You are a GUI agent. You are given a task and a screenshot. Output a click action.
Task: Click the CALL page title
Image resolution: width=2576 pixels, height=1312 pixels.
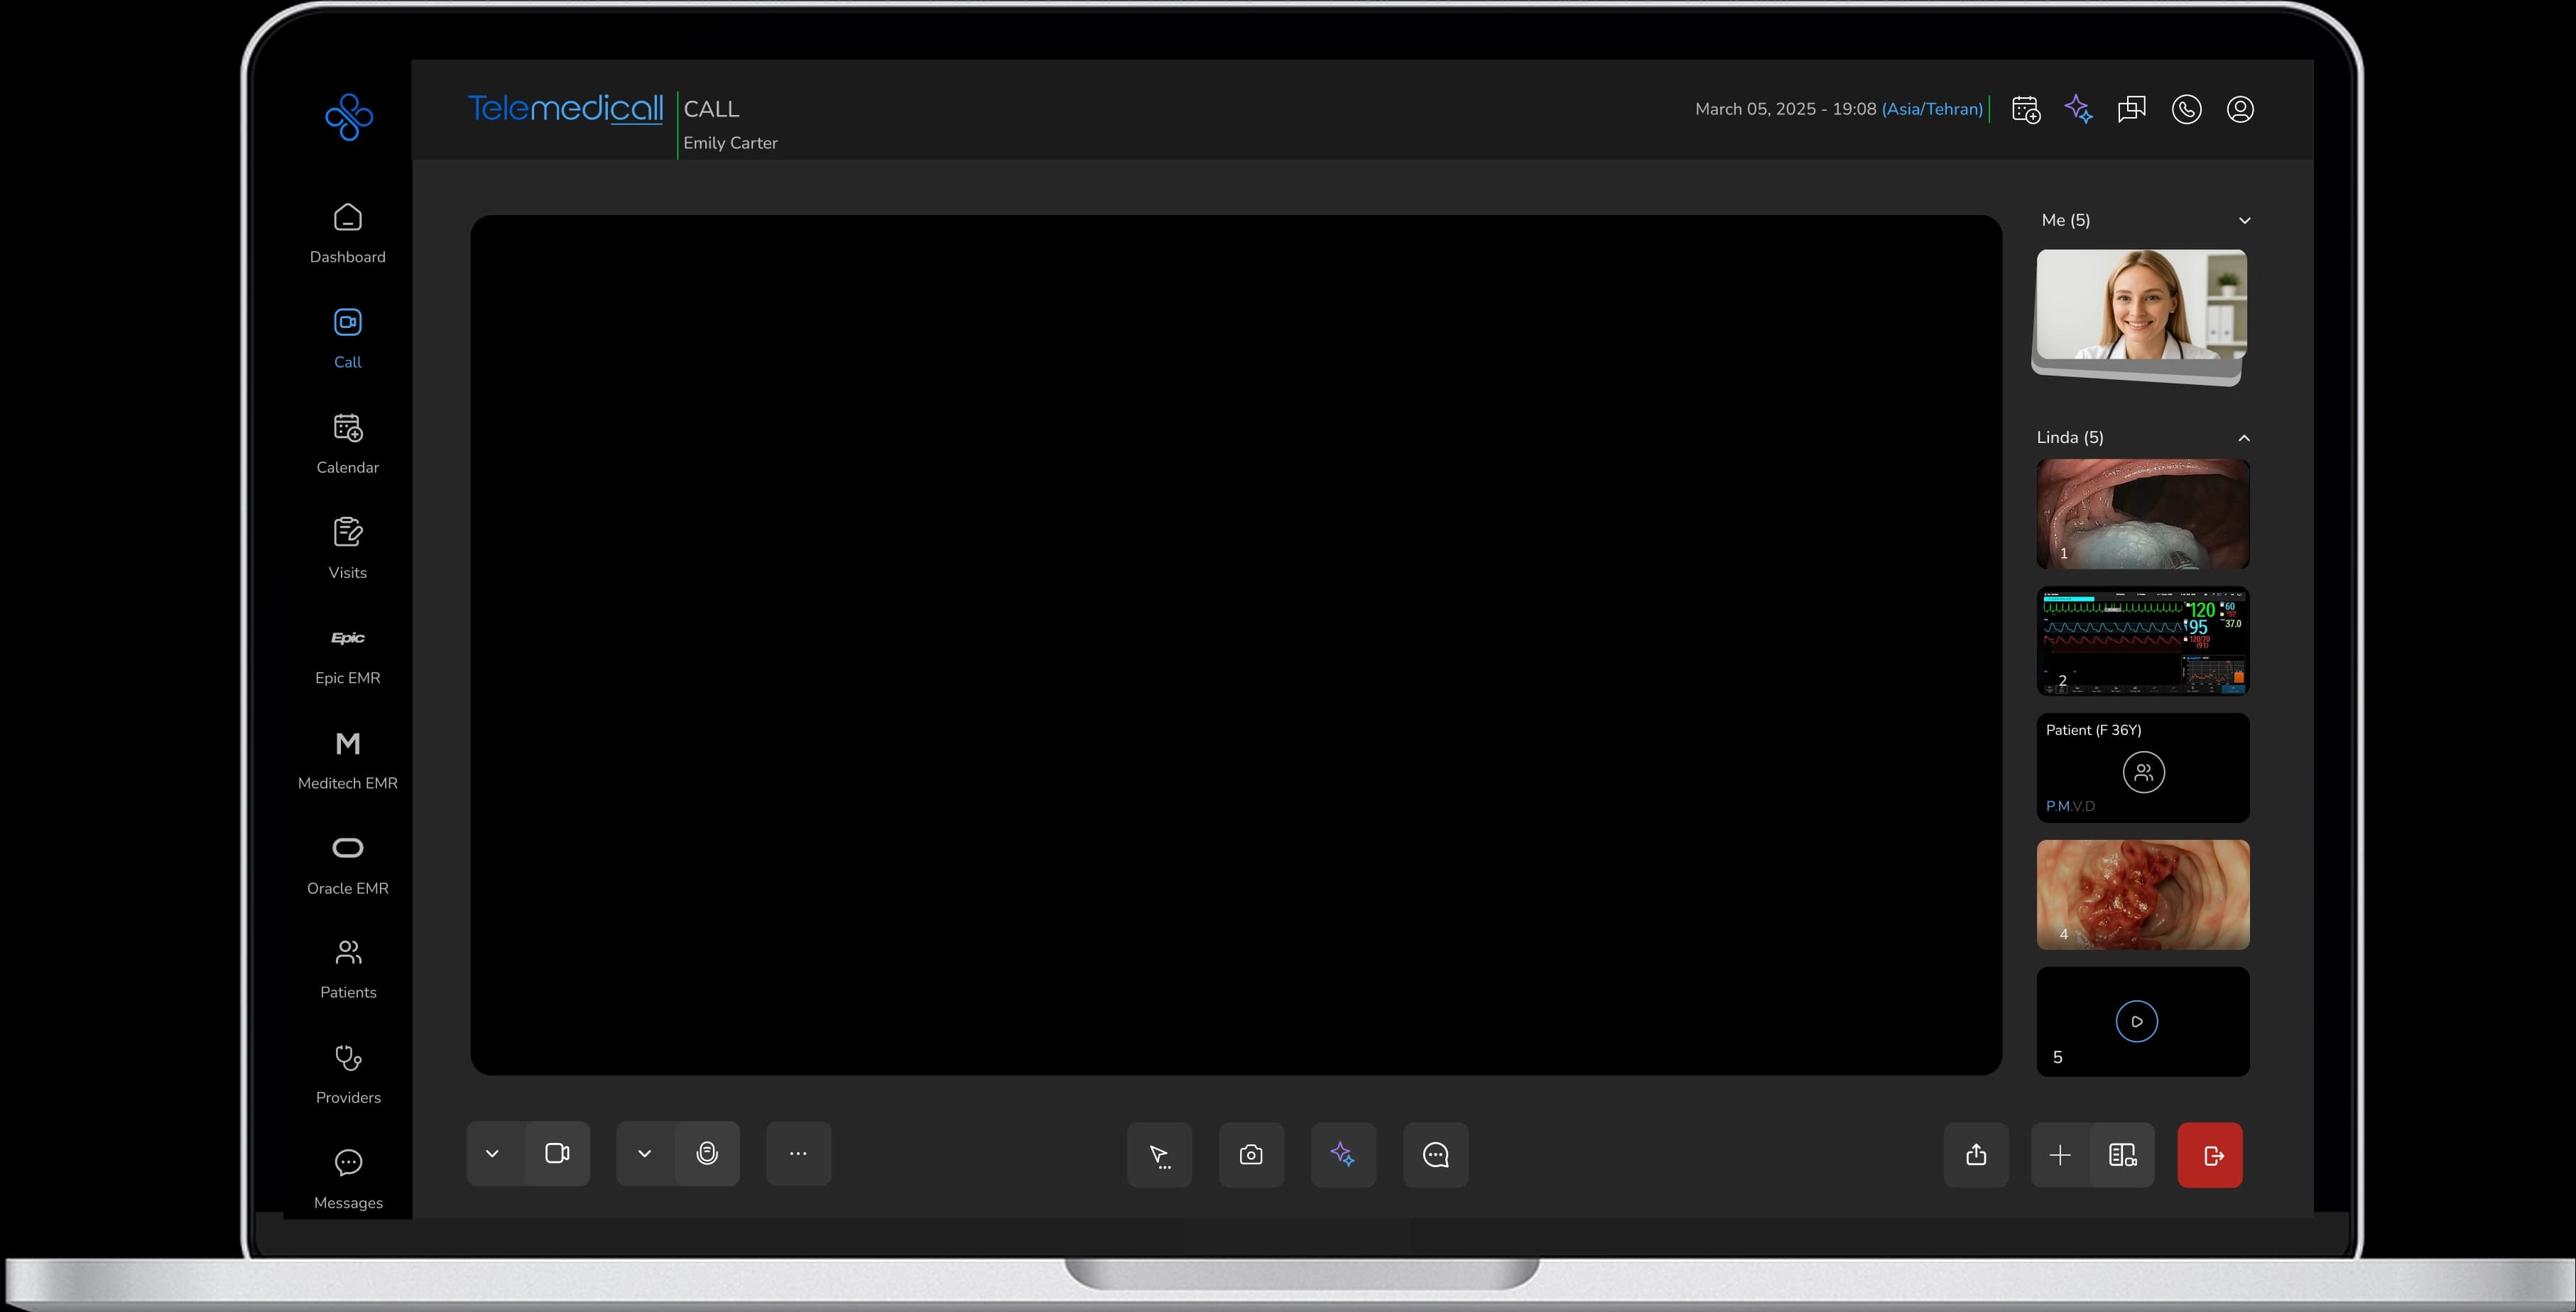tap(711, 109)
